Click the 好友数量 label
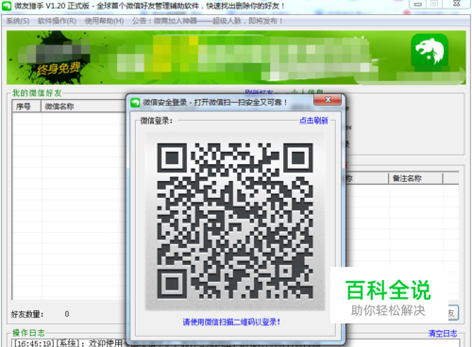 [x=27, y=314]
